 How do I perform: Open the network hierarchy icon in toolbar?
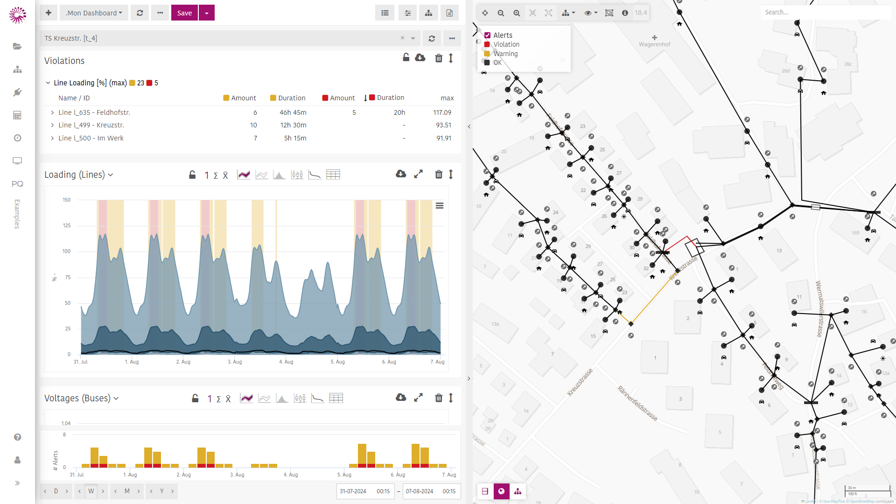coord(428,13)
